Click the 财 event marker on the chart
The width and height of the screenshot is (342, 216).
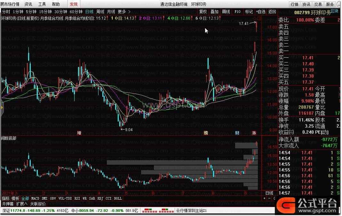[237, 133]
